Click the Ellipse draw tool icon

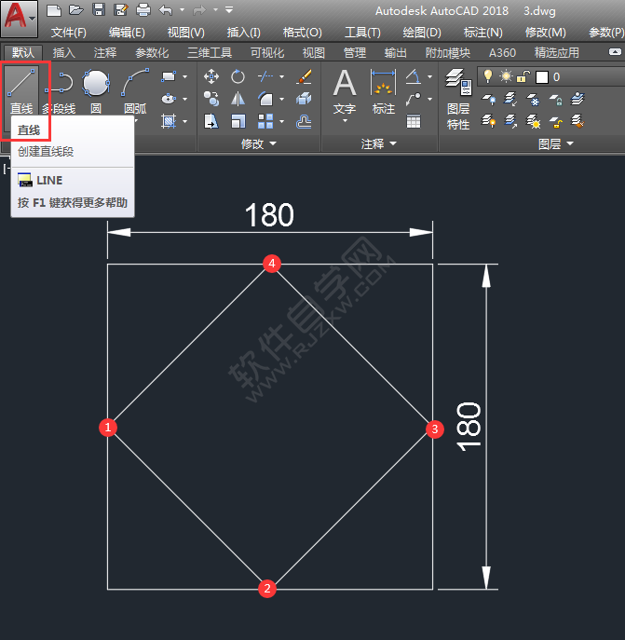[169, 99]
